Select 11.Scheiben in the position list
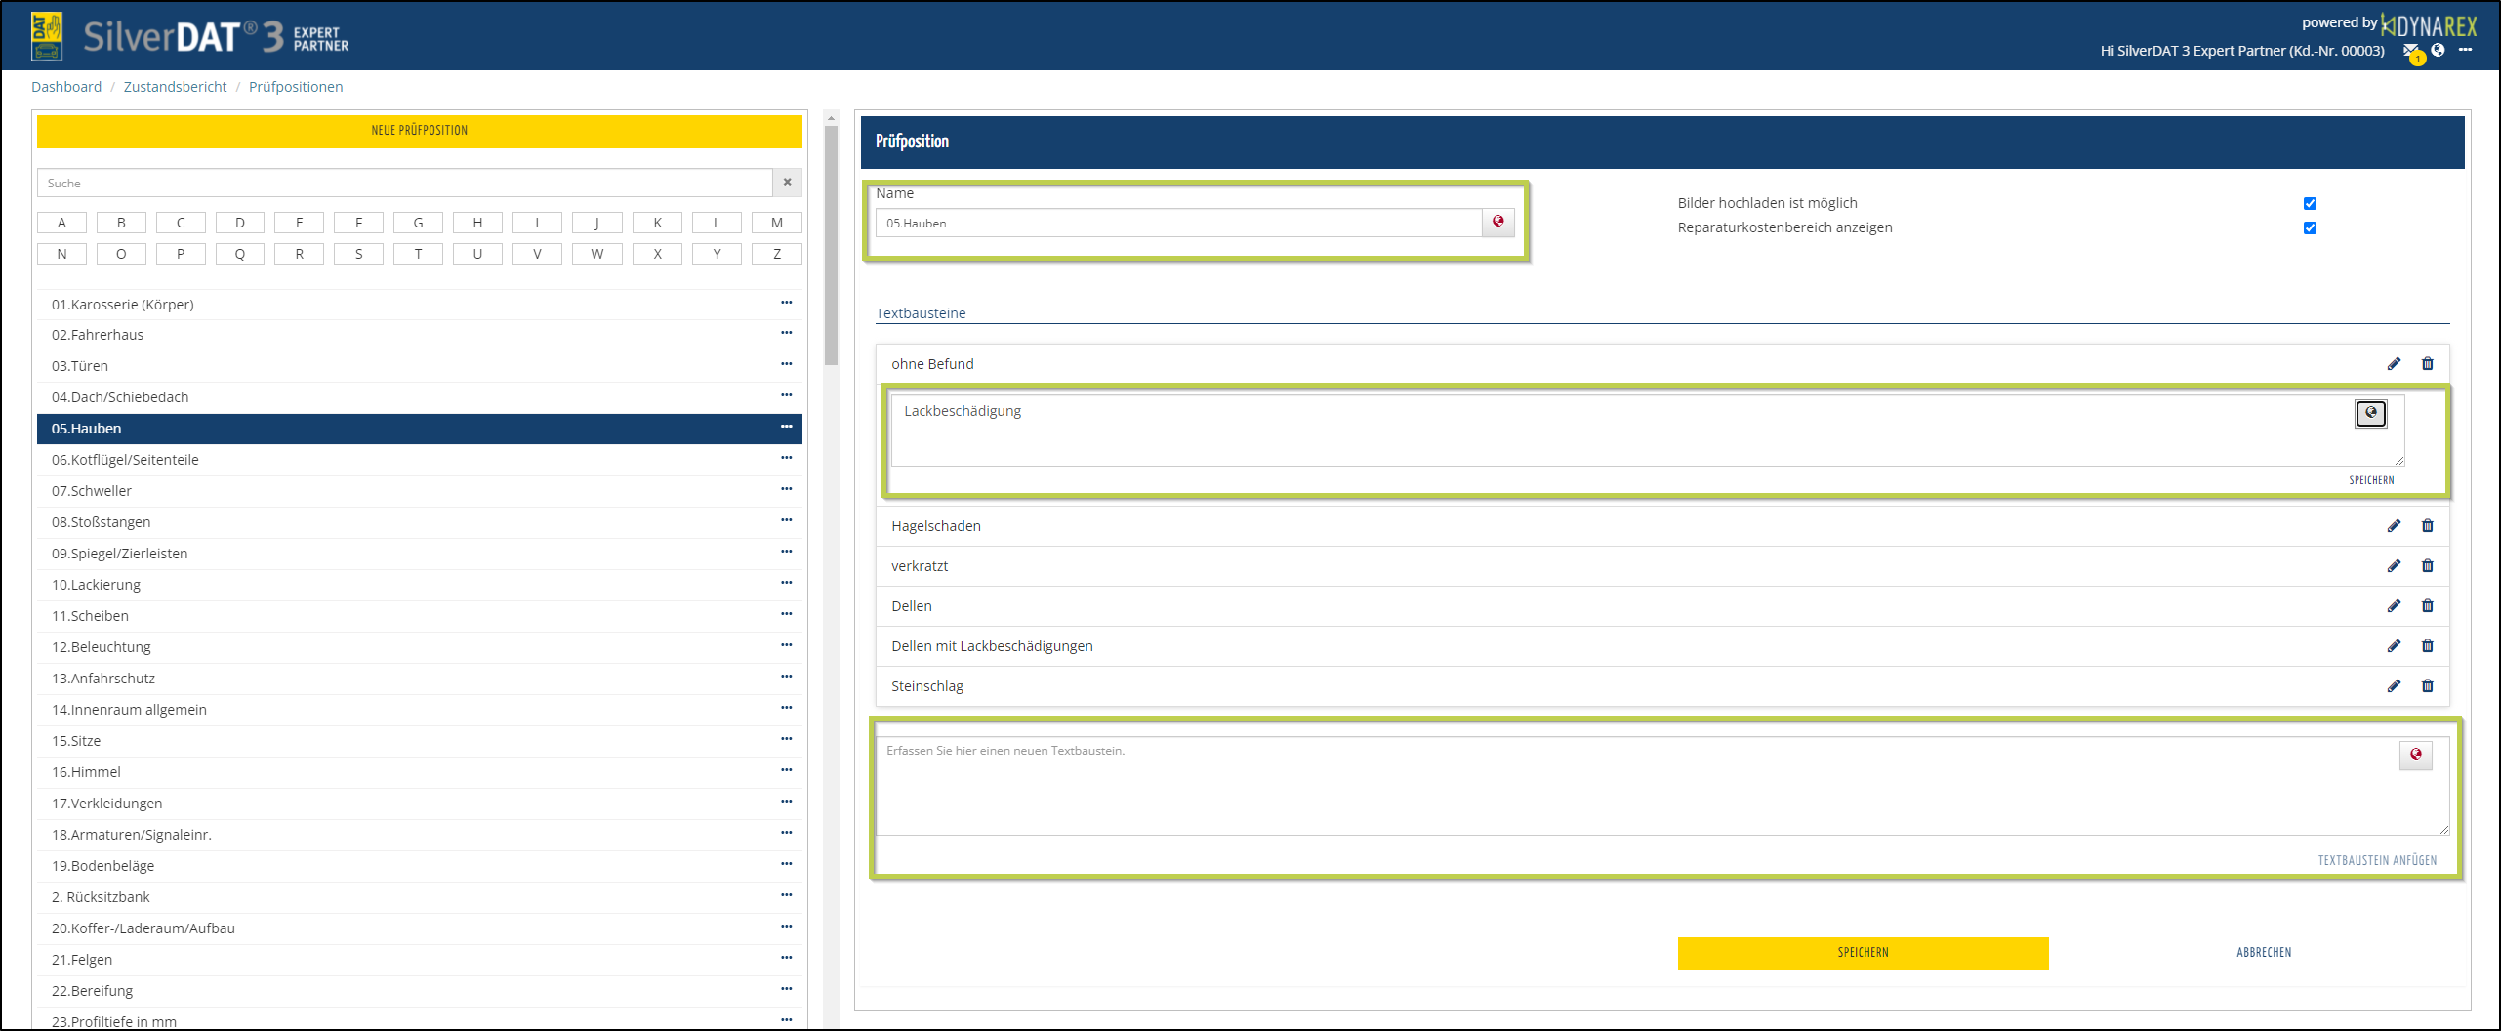2501x1031 pixels. pyautogui.click(x=90, y=616)
